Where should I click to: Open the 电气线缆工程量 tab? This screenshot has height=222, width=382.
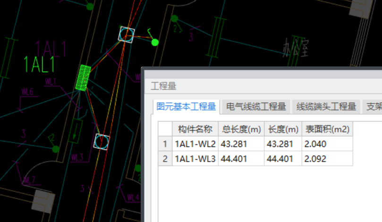click(256, 107)
